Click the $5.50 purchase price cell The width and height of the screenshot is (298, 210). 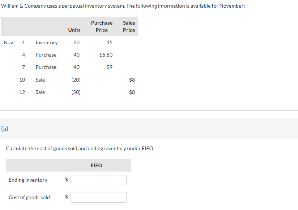[x=106, y=55]
